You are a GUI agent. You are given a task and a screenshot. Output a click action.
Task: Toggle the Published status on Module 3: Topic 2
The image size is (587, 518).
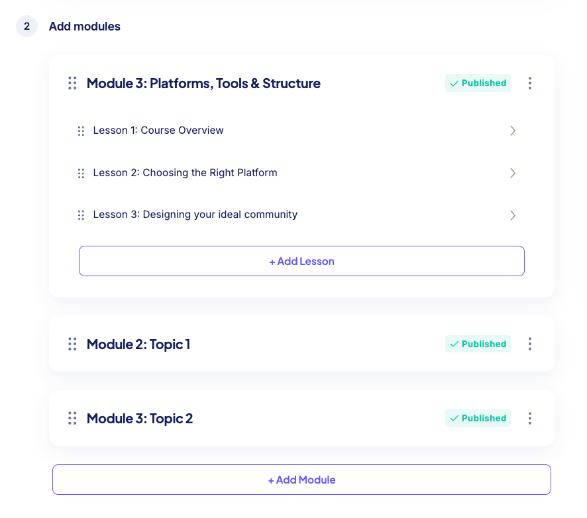pyautogui.click(x=478, y=418)
